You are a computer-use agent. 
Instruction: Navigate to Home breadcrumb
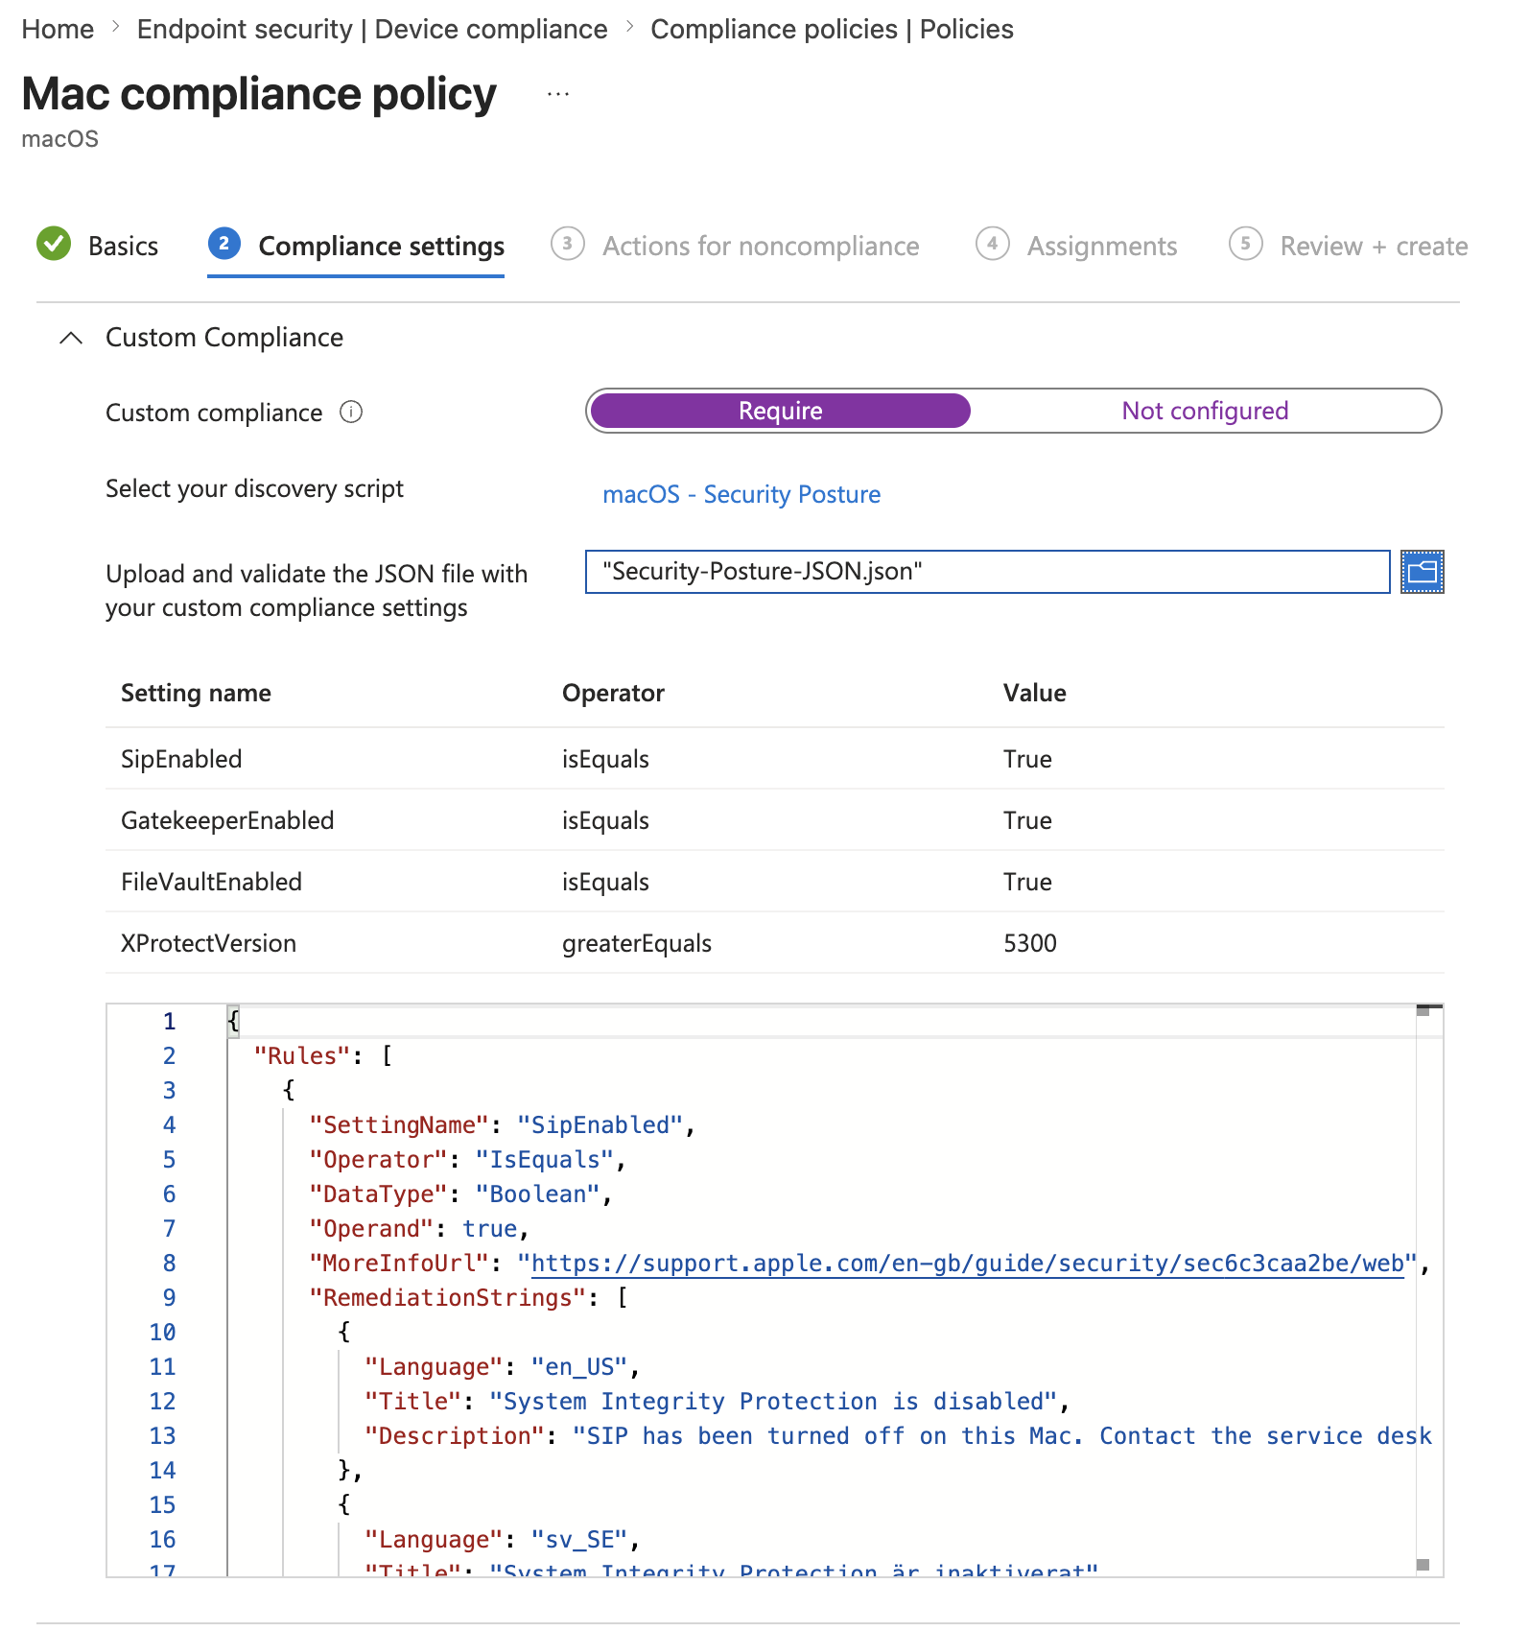[58, 29]
